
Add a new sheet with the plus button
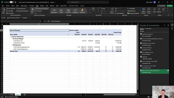click(24, 94)
